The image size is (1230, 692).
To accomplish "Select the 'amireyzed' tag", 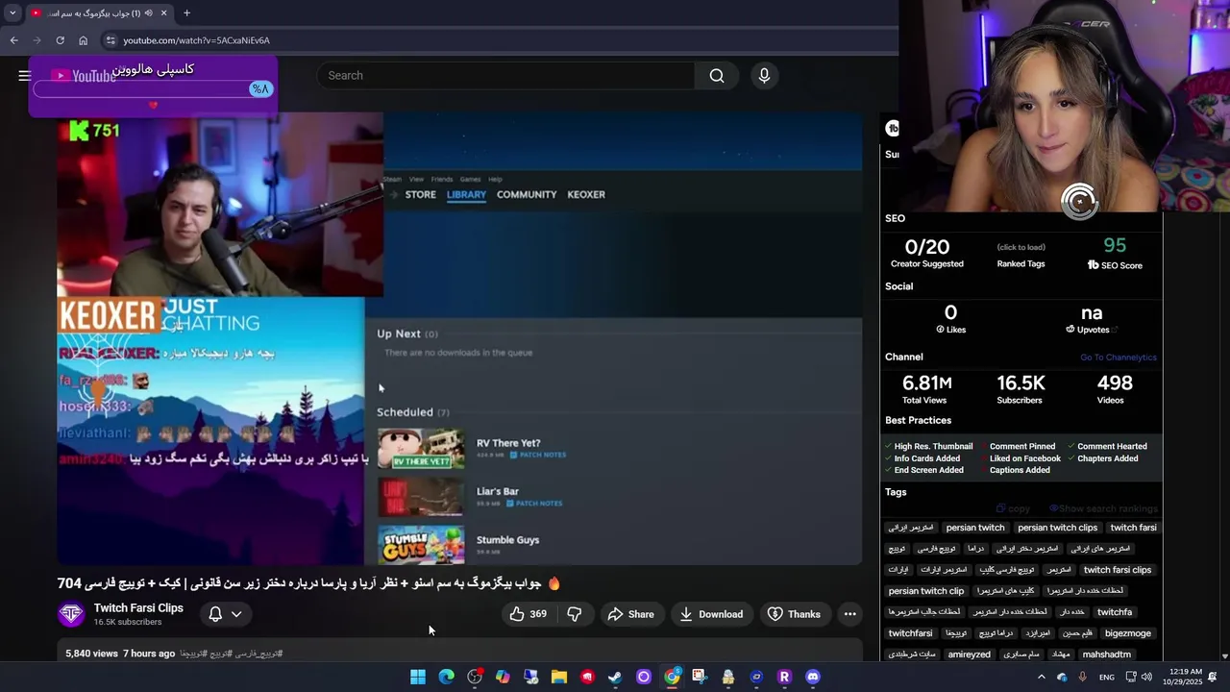I will click(969, 655).
